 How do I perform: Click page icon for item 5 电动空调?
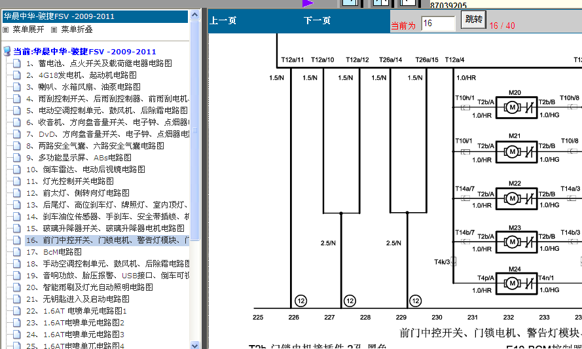coord(17,111)
